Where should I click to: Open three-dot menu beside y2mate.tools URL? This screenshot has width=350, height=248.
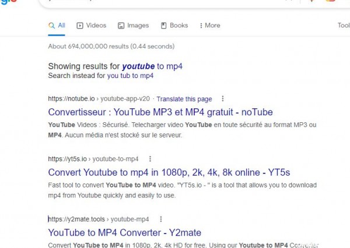pos(160,219)
